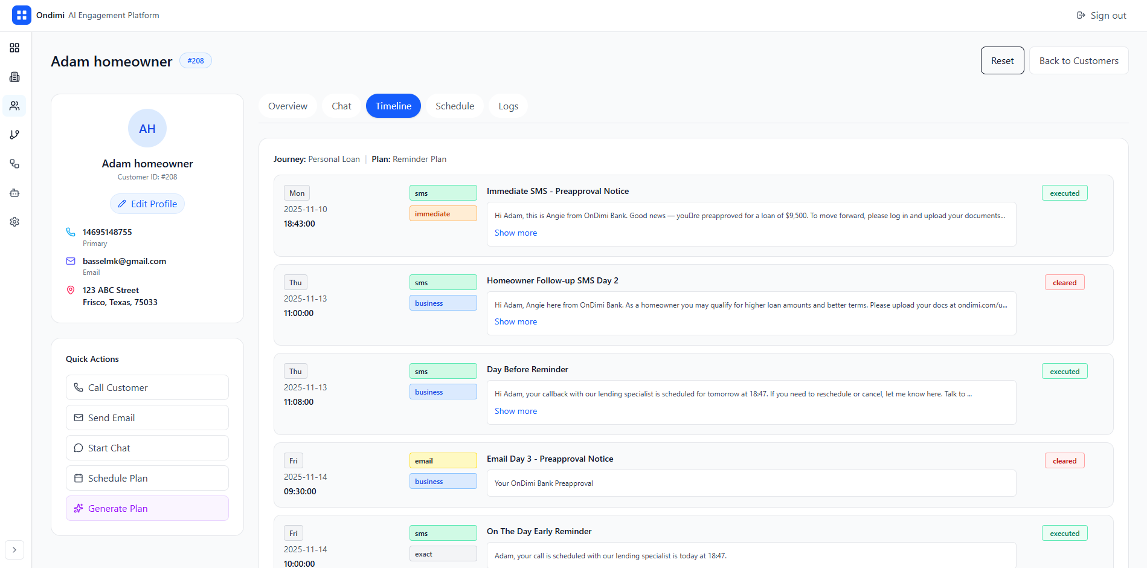The image size is (1147, 568).
Task: Expand Show more on Immediate SMS Preapproval Notice
Action: (515, 233)
